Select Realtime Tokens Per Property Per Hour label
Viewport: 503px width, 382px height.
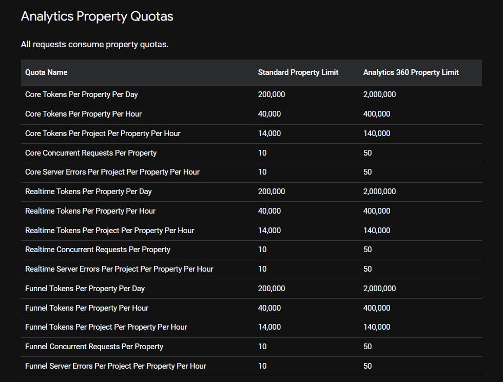pyautogui.click(x=90, y=211)
